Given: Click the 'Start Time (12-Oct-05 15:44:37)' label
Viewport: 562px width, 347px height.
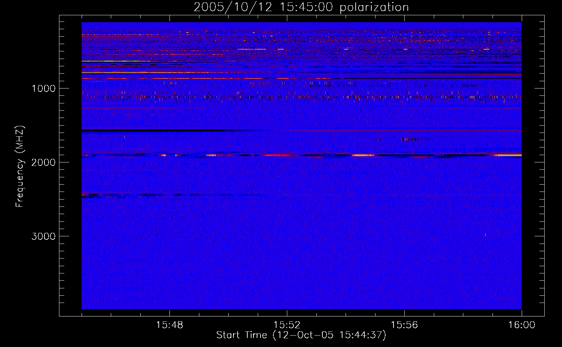Looking at the screenshot, I should (x=301, y=335).
